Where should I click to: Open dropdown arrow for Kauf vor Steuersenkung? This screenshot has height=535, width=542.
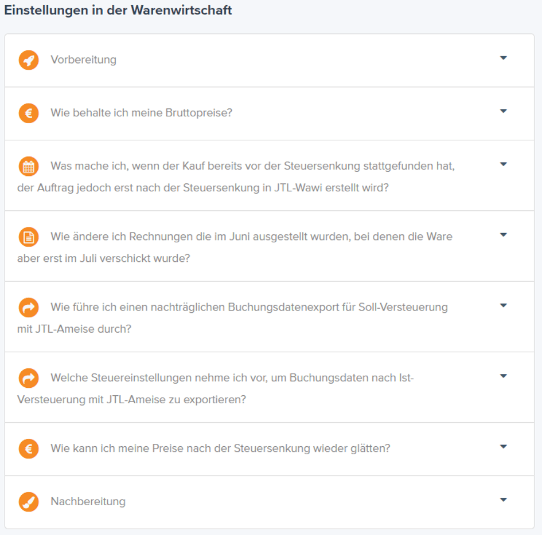(504, 164)
